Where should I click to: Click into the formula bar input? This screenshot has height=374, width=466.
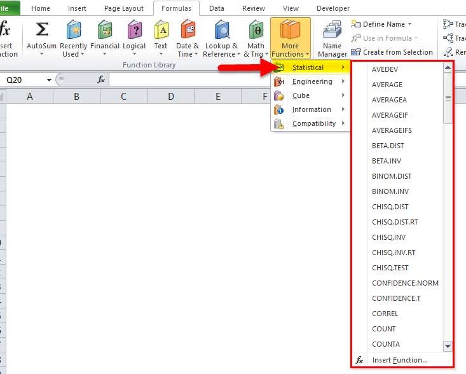click(190, 80)
